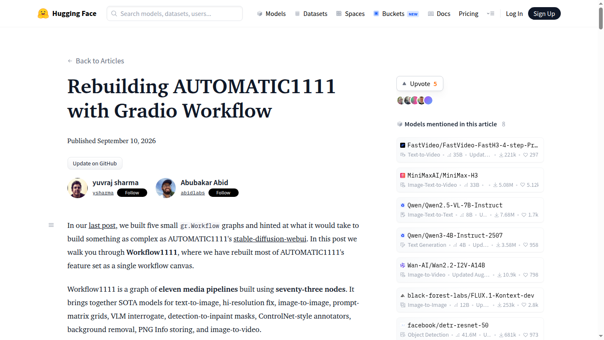Open MiniMaxAI/MiniMax-H3 model card
Viewport: 604px width, 340px height.
[470, 180]
